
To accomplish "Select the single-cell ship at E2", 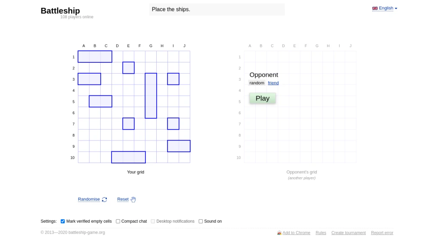I will pyautogui.click(x=128, y=68).
